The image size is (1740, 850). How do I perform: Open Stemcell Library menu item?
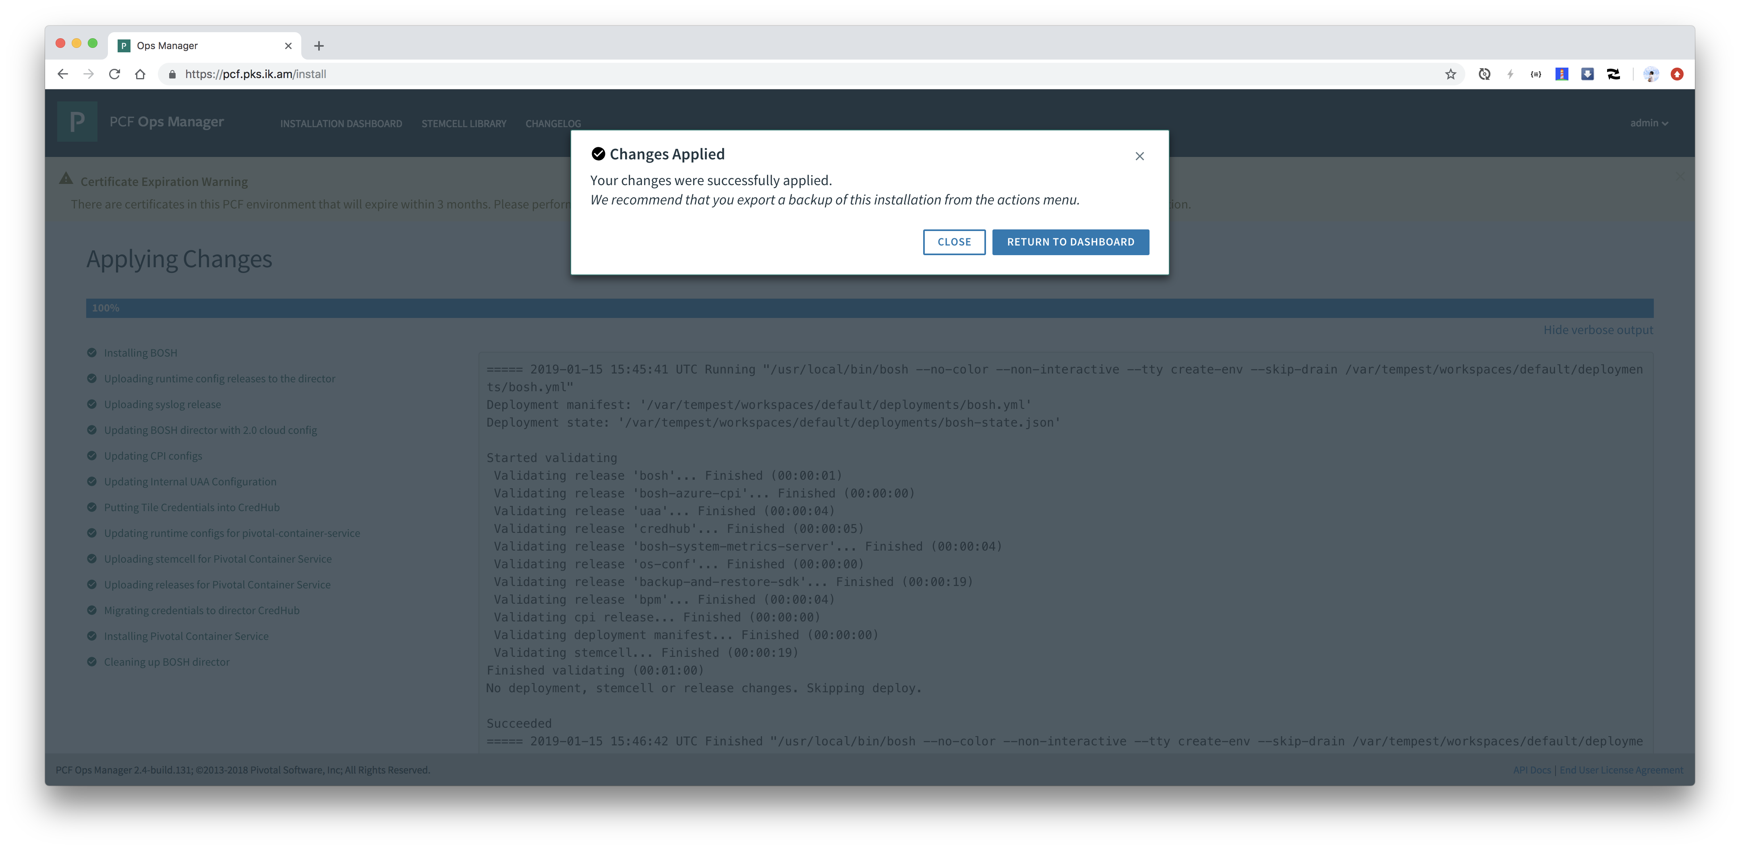(463, 124)
